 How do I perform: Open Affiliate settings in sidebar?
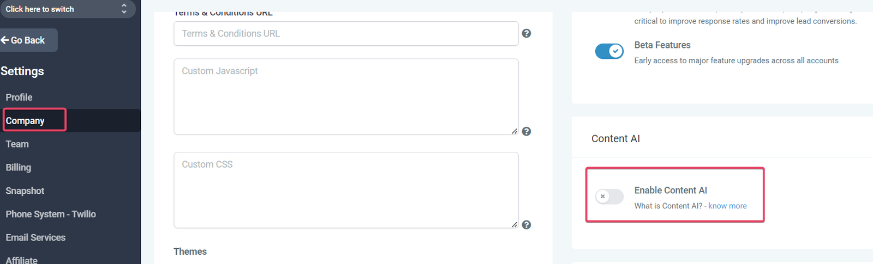(x=22, y=260)
